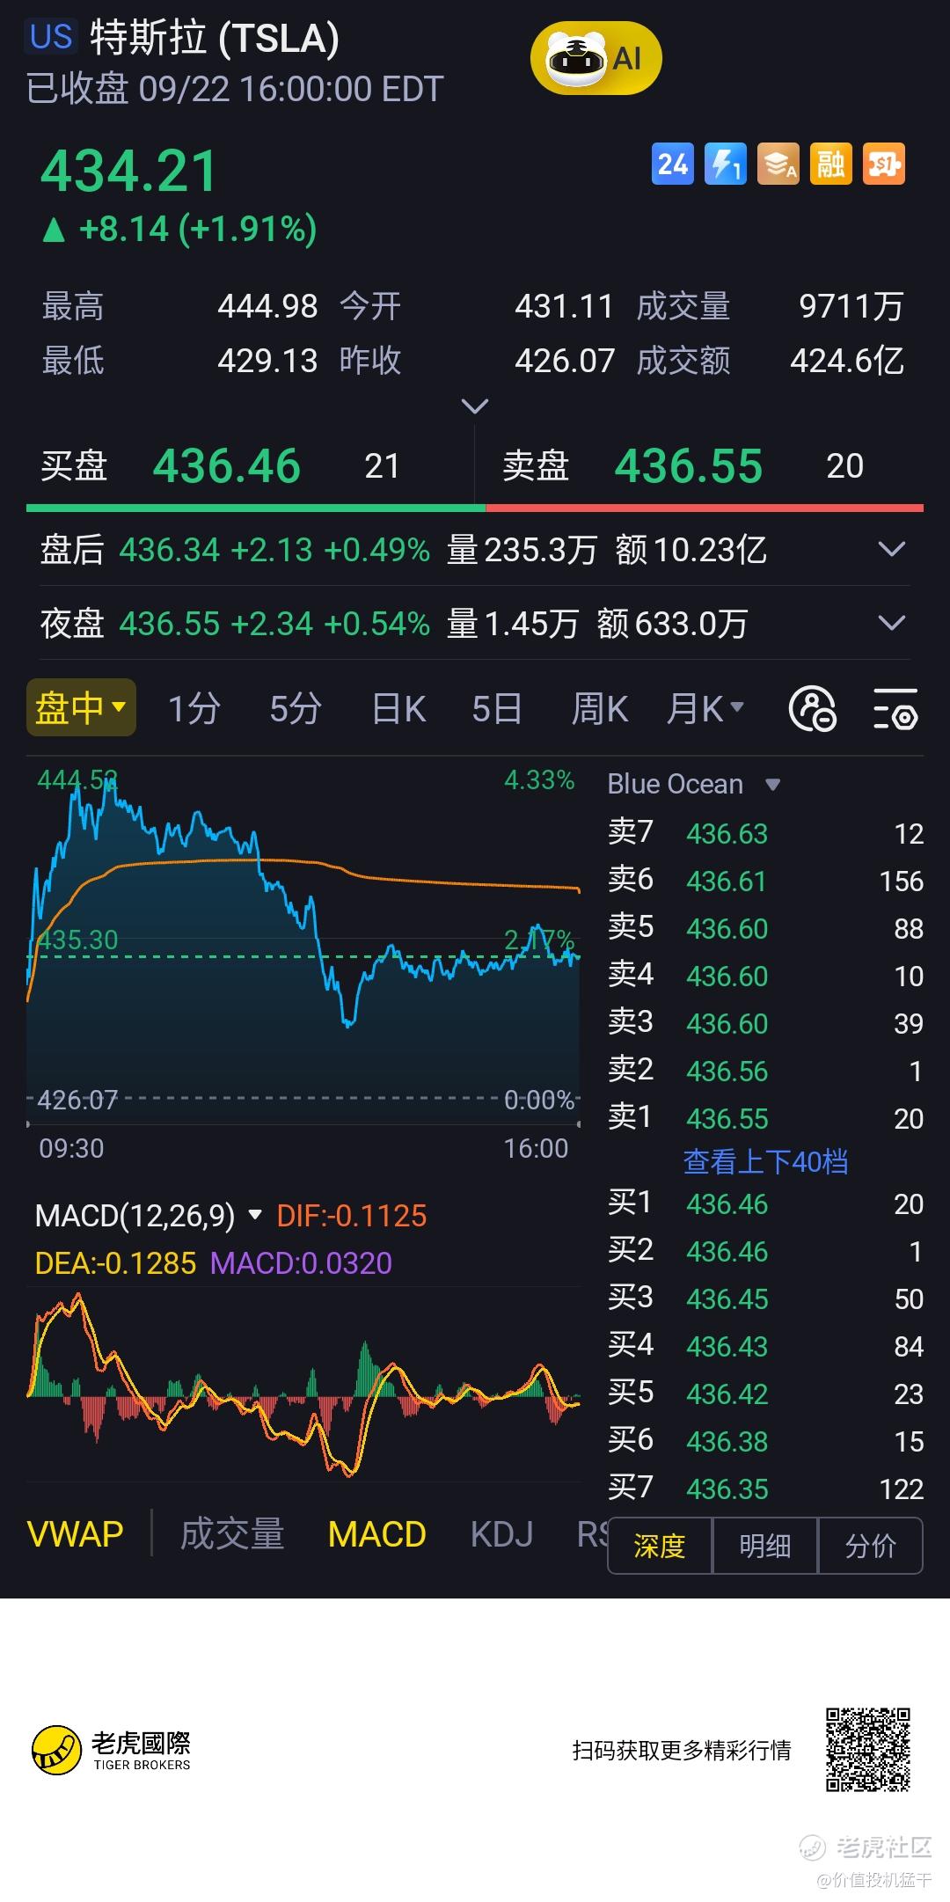Tap the 买1 row with 20
The image size is (950, 1902).
(x=765, y=1203)
